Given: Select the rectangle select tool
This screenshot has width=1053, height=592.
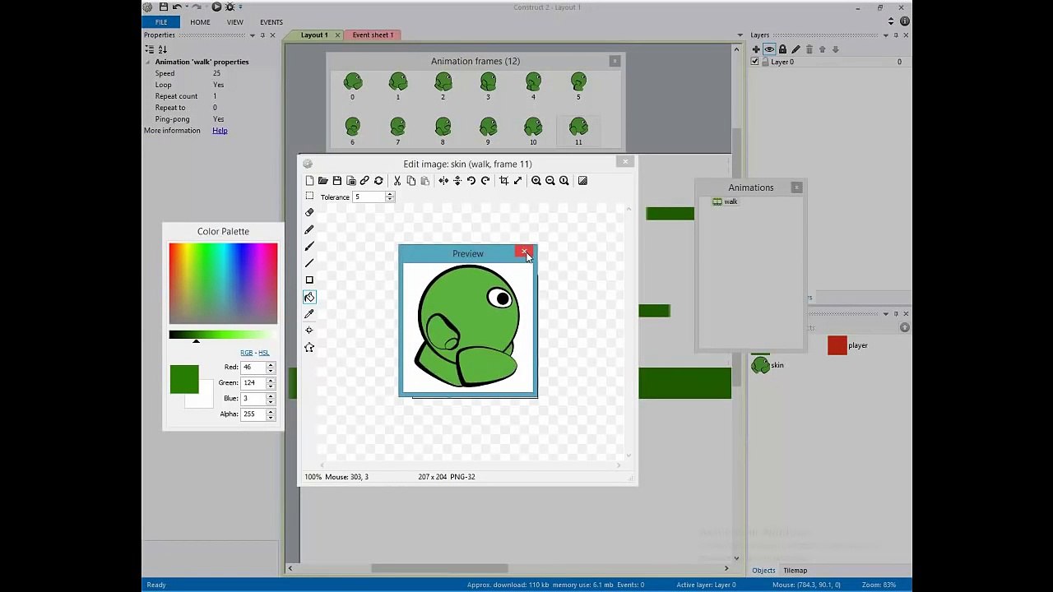Looking at the screenshot, I should [309, 197].
